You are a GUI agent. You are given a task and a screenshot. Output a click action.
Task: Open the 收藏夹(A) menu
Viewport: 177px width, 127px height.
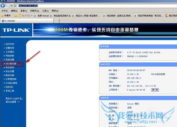pyautogui.click(x=35, y=11)
